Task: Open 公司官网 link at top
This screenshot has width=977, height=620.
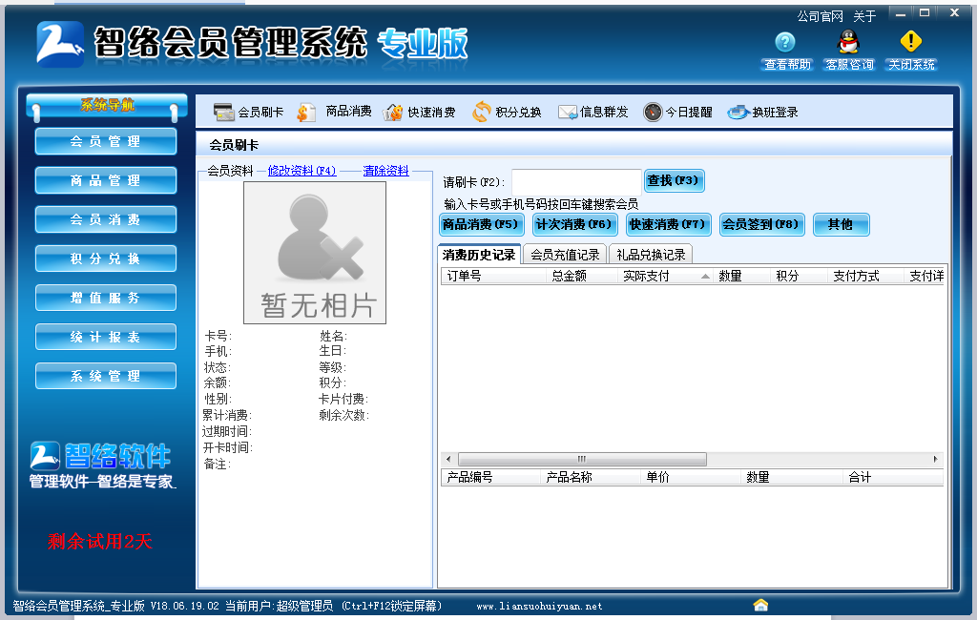Action: (820, 16)
